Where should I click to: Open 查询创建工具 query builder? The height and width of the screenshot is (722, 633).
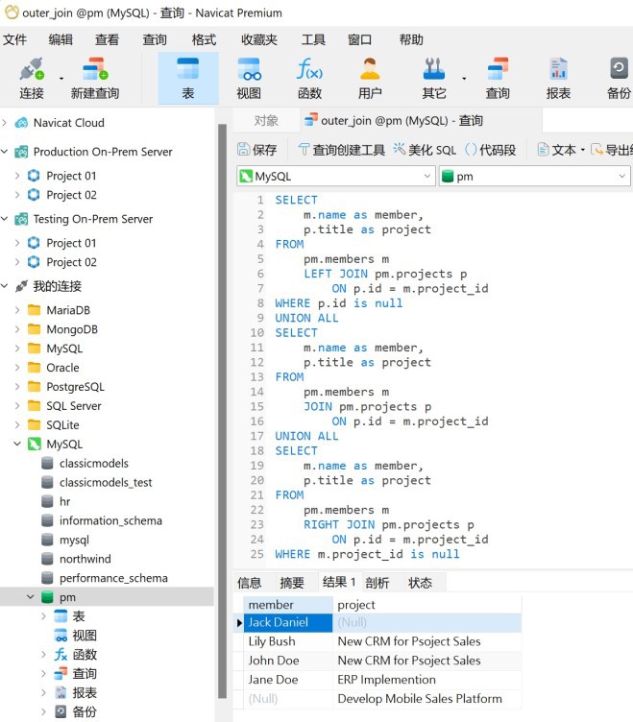tap(341, 150)
